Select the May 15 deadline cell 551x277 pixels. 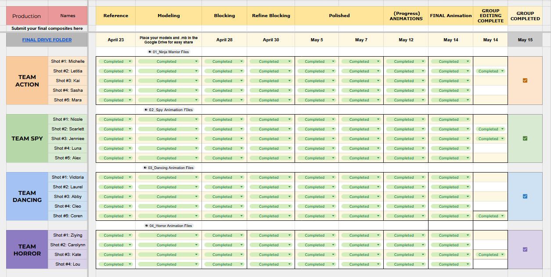point(525,40)
